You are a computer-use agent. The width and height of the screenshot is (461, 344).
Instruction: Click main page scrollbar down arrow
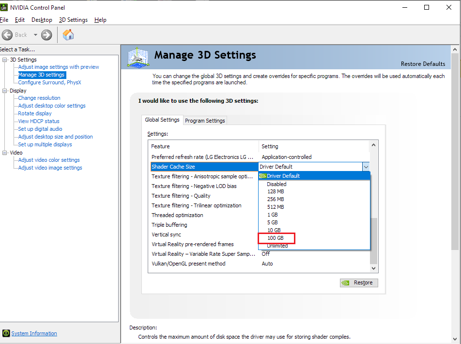pyautogui.click(x=455, y=339)
